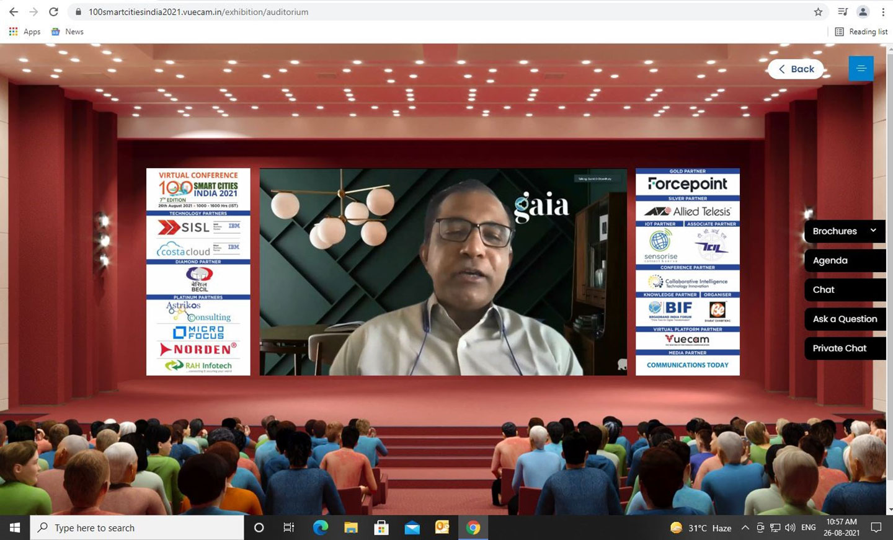Change the ENG input language

(809, 528)
